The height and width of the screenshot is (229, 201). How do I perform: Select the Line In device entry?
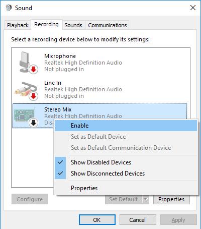tap(100, 89)
